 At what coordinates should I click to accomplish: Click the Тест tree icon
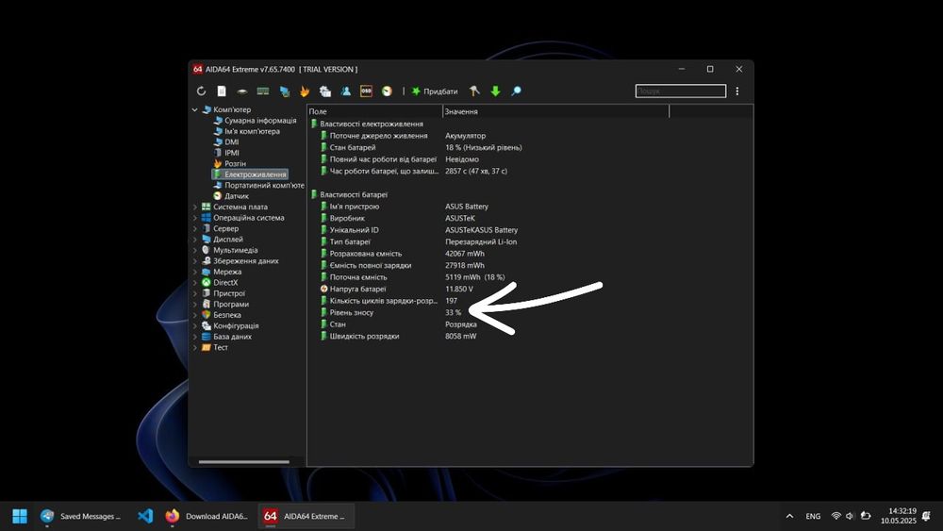[x=207, y=348]
